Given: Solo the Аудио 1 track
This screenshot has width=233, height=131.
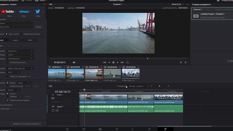Looking at the screenshot, I should (x=53, y=111).
